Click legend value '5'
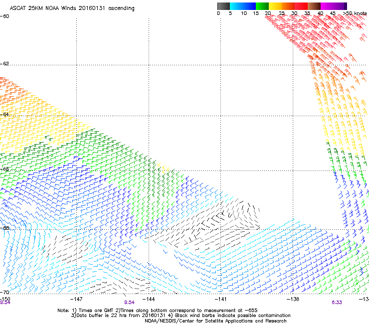This screenshot has height=324, width=369. [x=230, y=13]
